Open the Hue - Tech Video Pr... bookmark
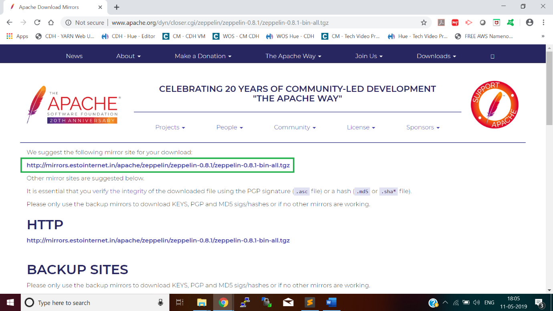The image size is (553, 311). [418, 36]
